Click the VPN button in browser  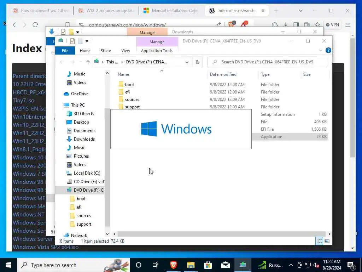[x=332, y=25]
